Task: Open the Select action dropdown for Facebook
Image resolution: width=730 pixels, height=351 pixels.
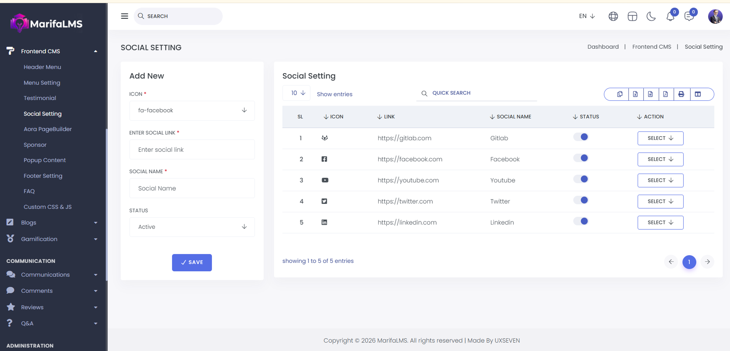Action: click(x=660, y=159)
